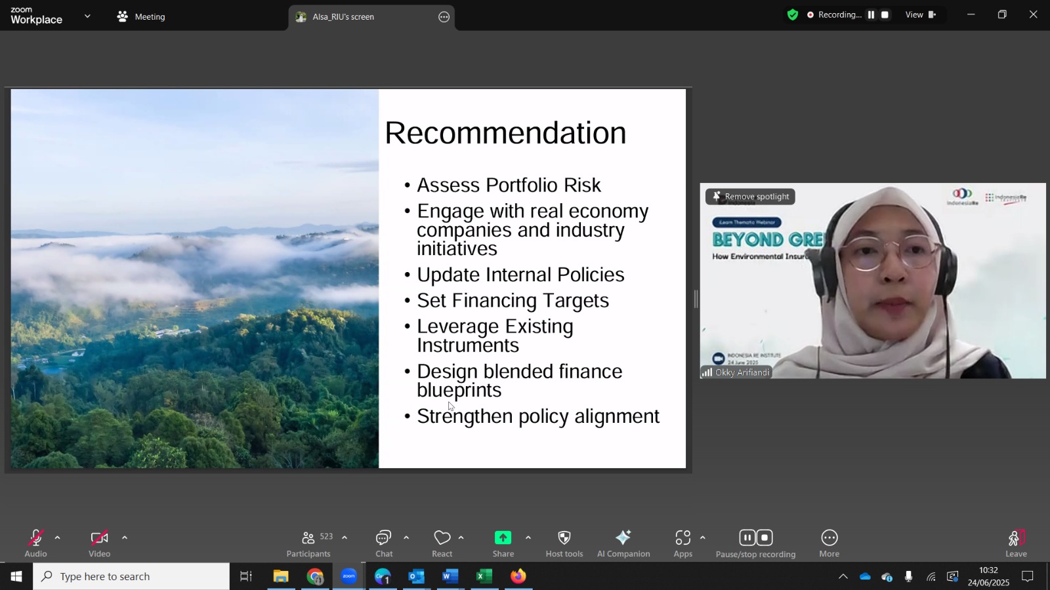Click the encryption shield icon
The height and width of the screenshot is (590, 1050).
tap(793, 14)
